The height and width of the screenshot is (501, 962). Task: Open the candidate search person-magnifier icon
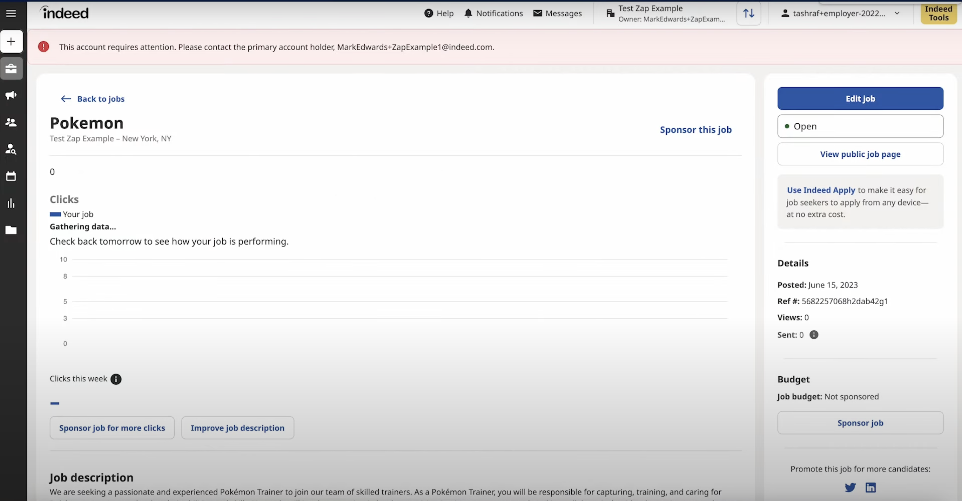click(11, 149)
